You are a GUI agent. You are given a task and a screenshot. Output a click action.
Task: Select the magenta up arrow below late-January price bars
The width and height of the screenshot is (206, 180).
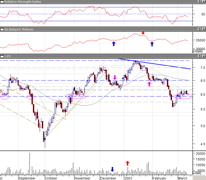(149, 84)
